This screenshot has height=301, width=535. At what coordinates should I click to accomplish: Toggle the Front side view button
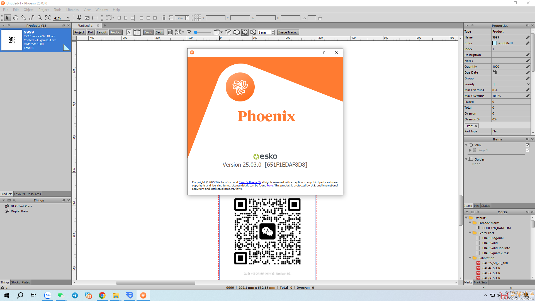[148, 32]
